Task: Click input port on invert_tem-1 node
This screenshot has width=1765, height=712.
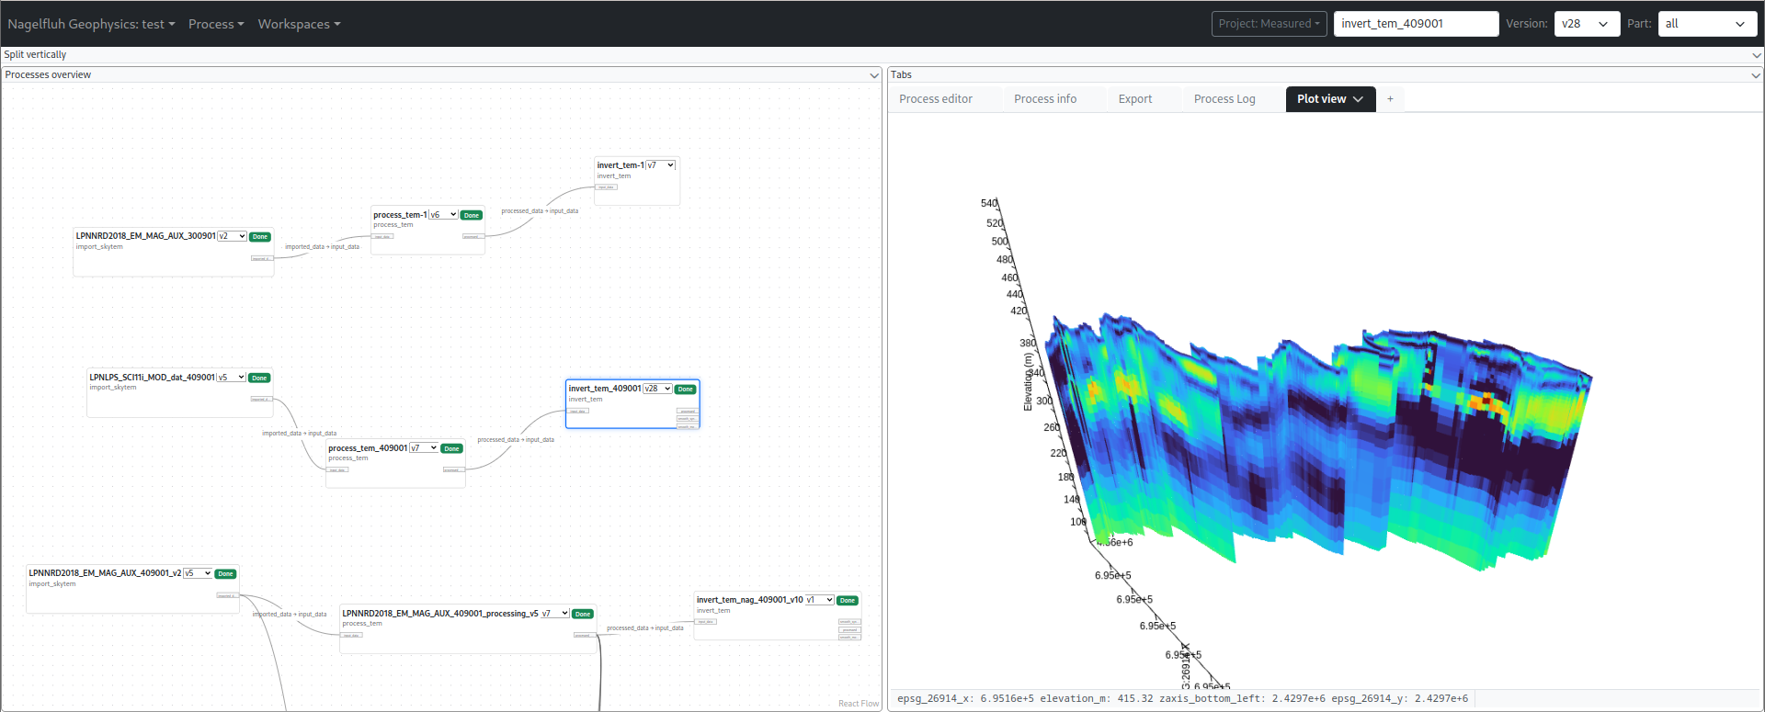Action: 606,187
